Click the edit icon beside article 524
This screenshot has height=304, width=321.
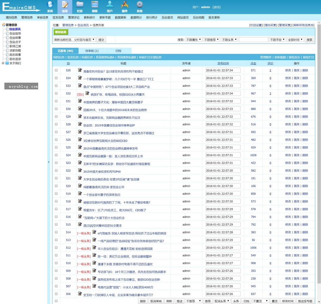(x=80, y=155)
